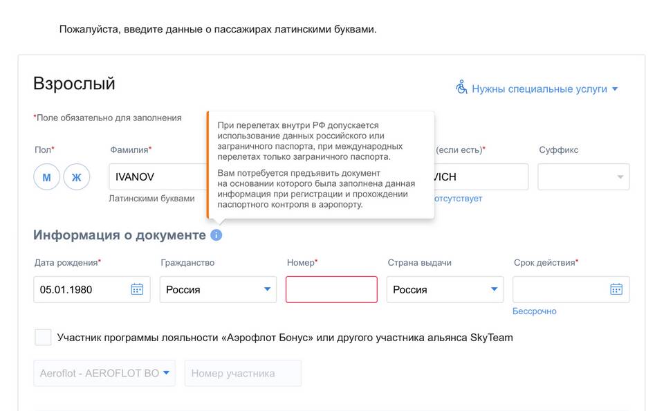Open the Суффикс dropdown

coord(583,177)
